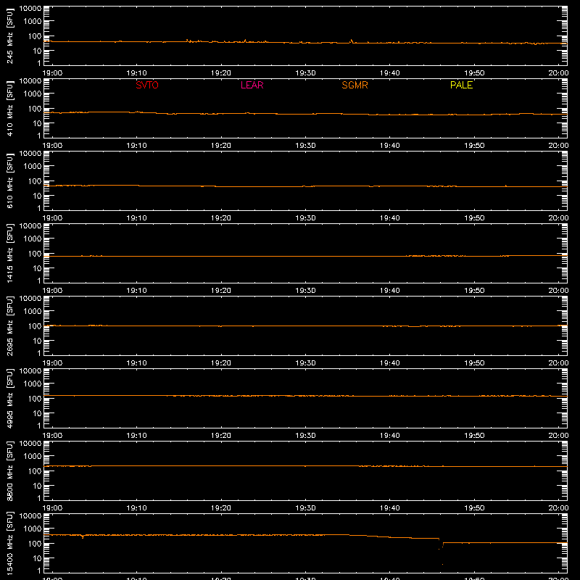Click 19:10 tick under the 8800 MHz plot
The height and width of the screenshot is (580, 580).
pyautogui.click(x=136, y=508)
